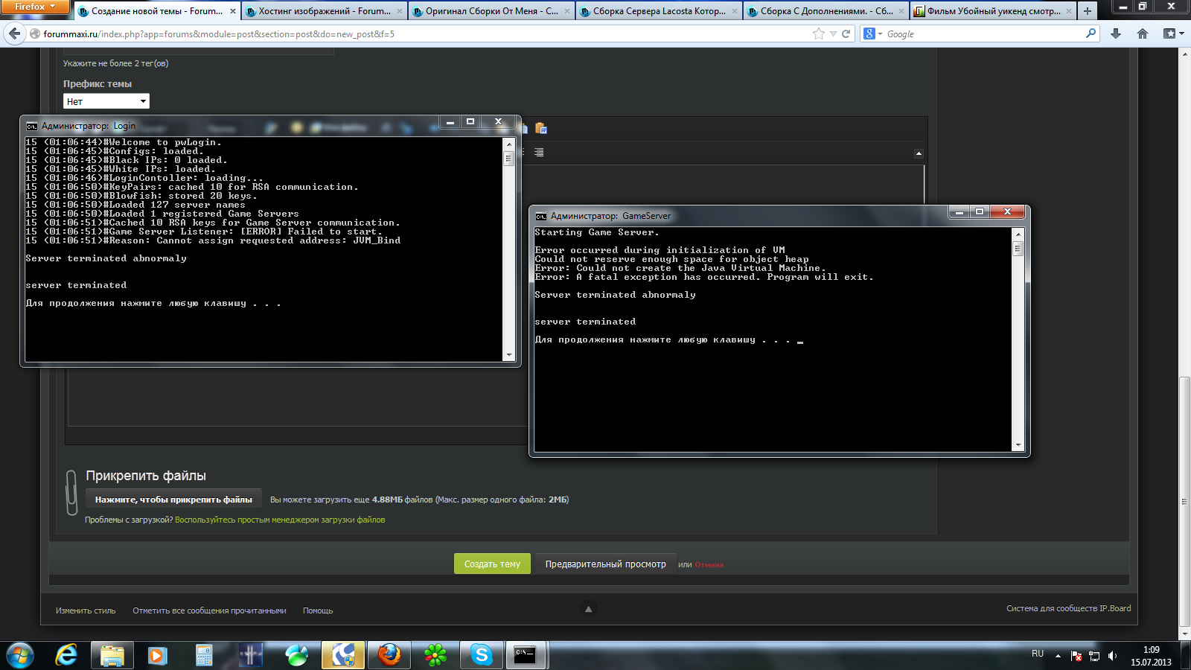Switch to tab 'Сборка Сервера Lacosta'
1191x670 pixels.
pos(659,11)
